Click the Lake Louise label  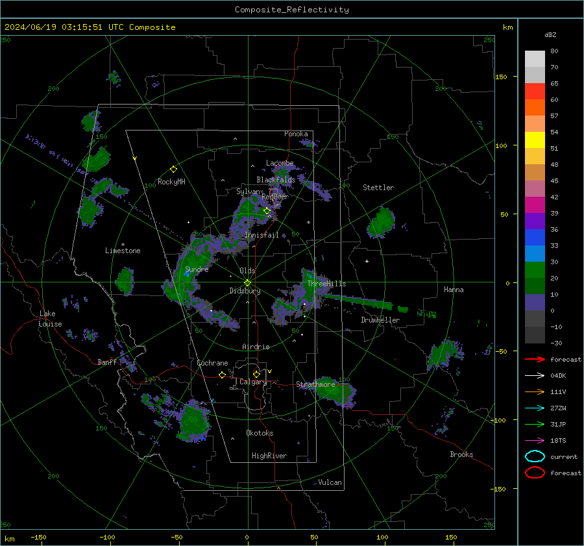tap(51, 319)
